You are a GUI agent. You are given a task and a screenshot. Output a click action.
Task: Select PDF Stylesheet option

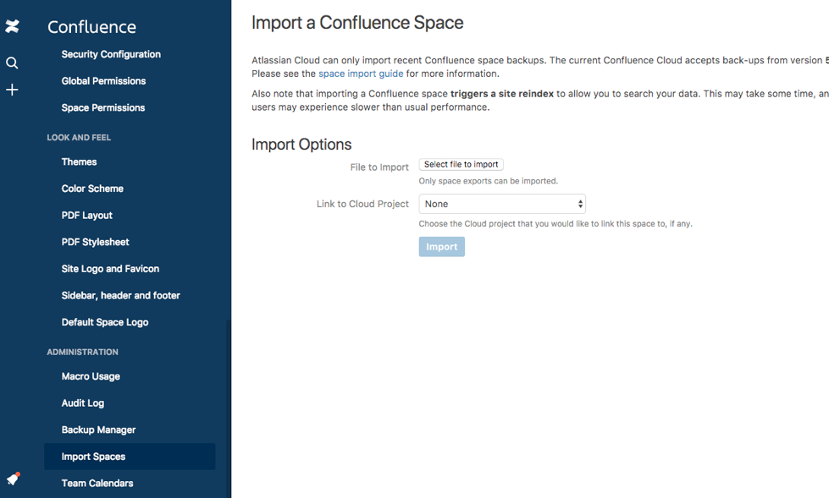[96, 242]
